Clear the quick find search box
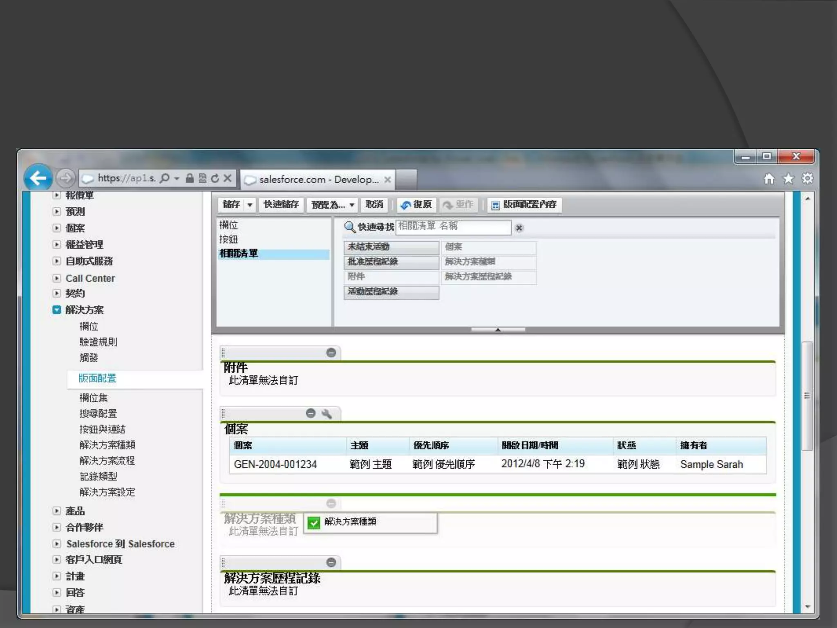This screenshot has height=628, width=837. pyautogui.click(x=519, y=228)
